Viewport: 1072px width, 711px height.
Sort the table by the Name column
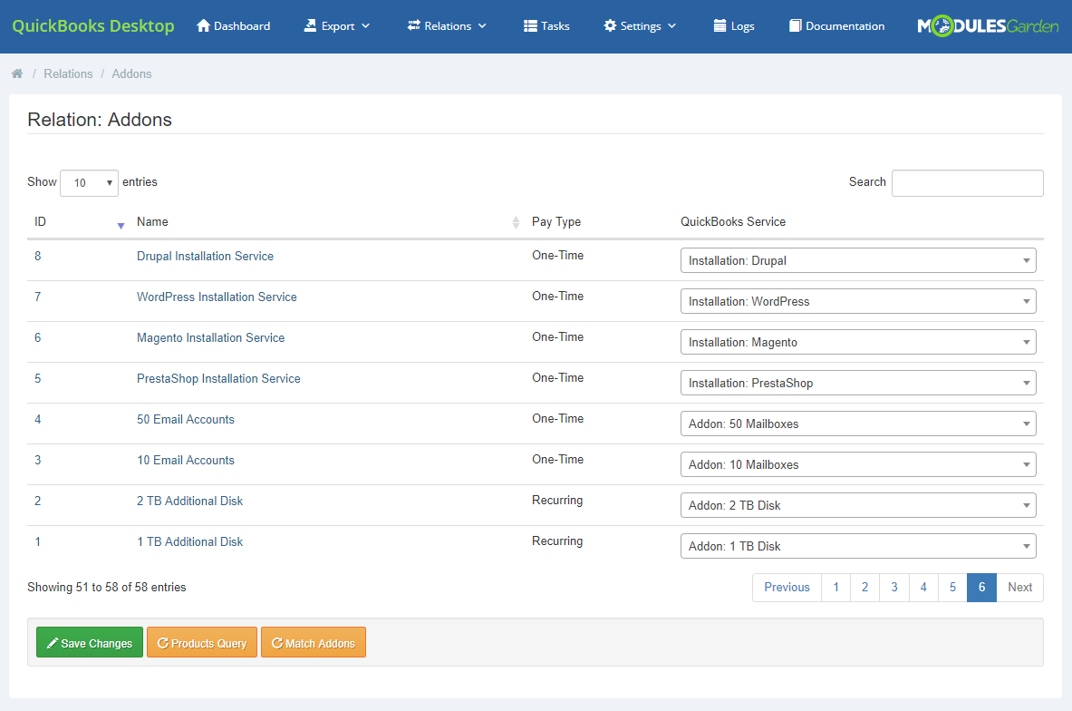[x=152, y=221]
